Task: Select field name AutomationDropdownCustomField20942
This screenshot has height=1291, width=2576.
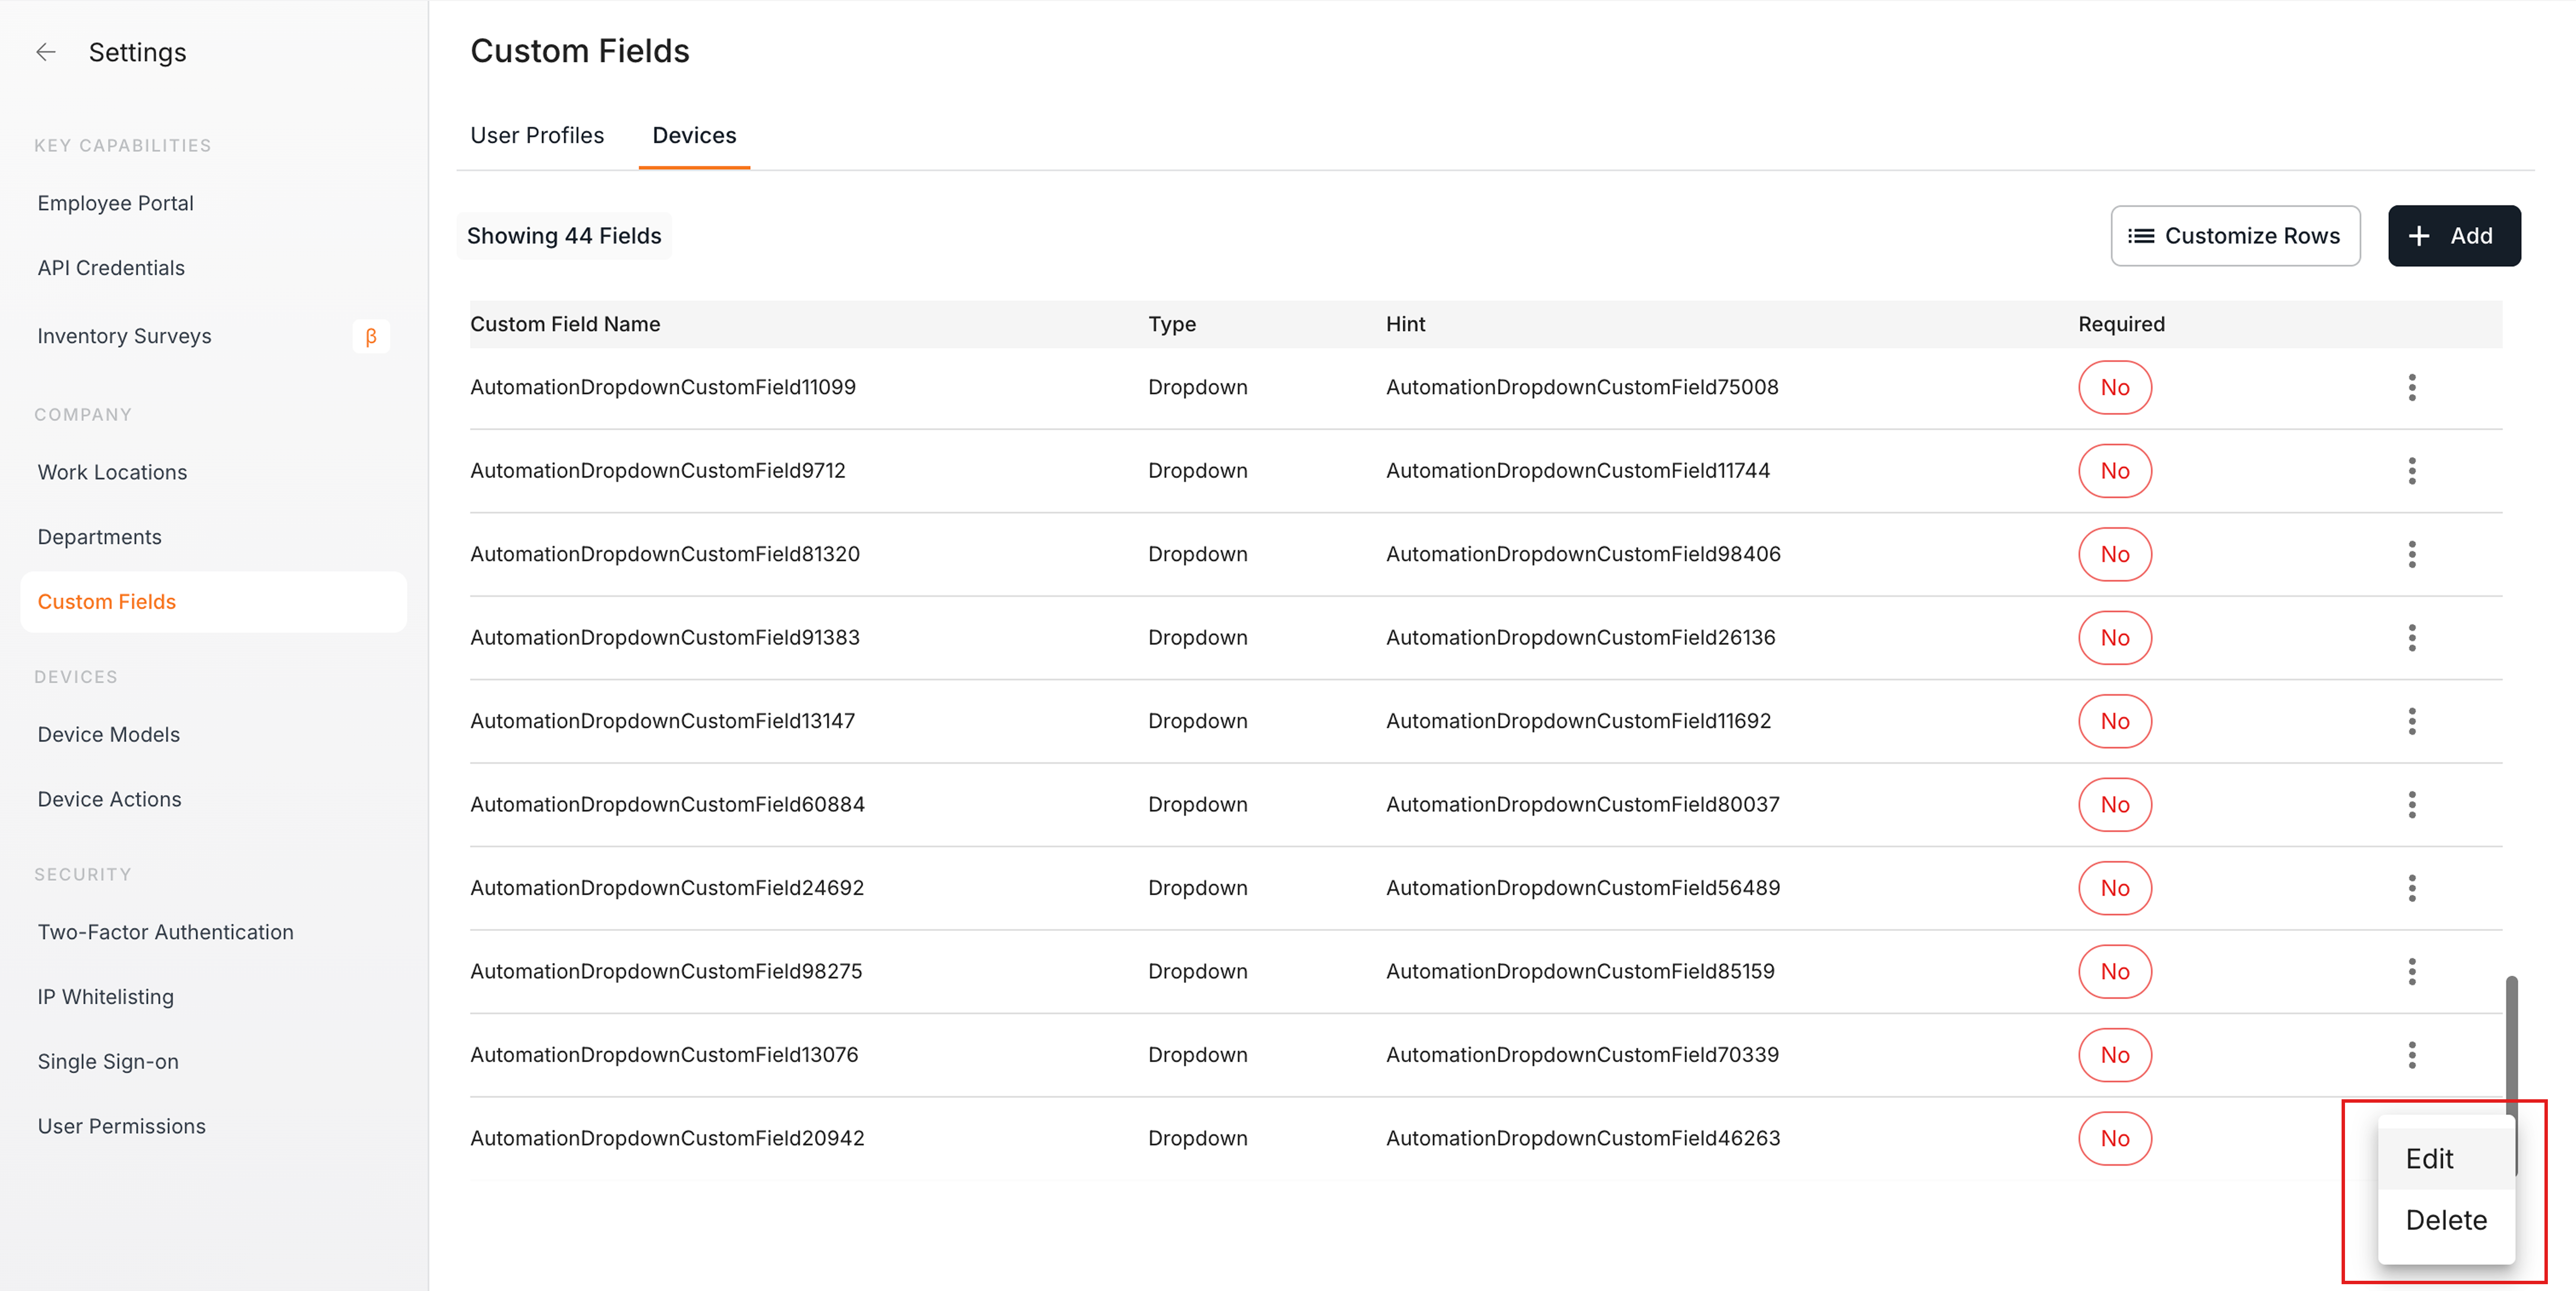Action: 667,1138
